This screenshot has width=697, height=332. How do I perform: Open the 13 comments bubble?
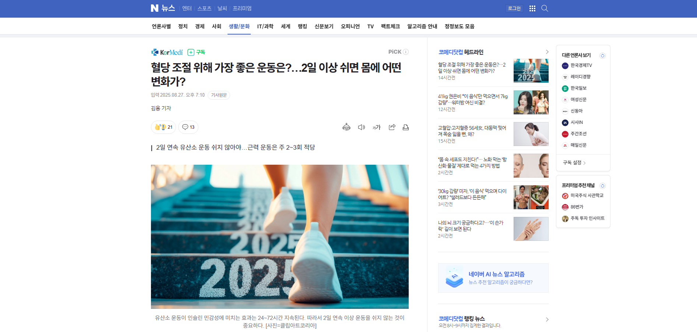188,127
